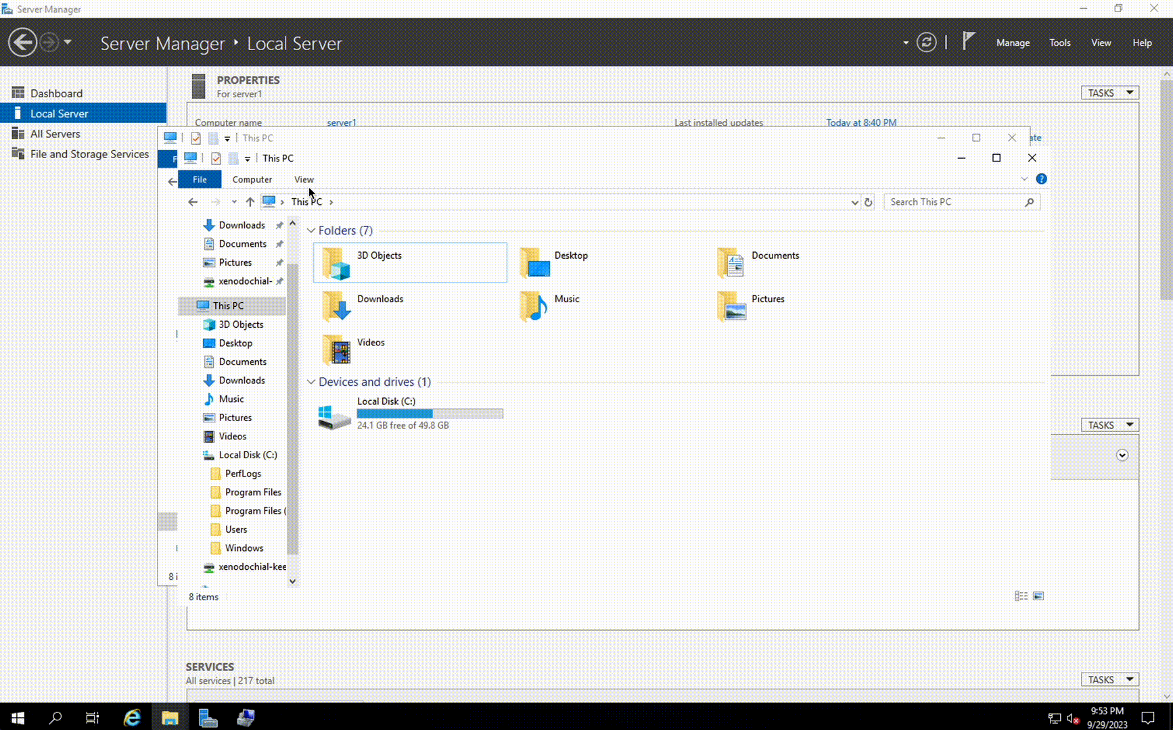Image resolution: width=1173 pixels, height=730 pixels.
Task: Open Internet Explorer from the taskbar
Action: (x=132, y=718)
